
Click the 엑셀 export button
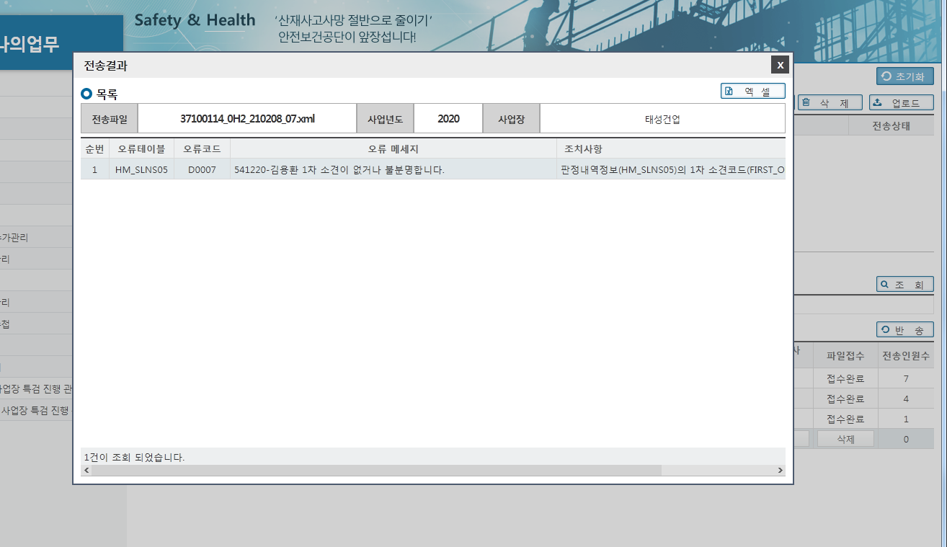point(752,91)
